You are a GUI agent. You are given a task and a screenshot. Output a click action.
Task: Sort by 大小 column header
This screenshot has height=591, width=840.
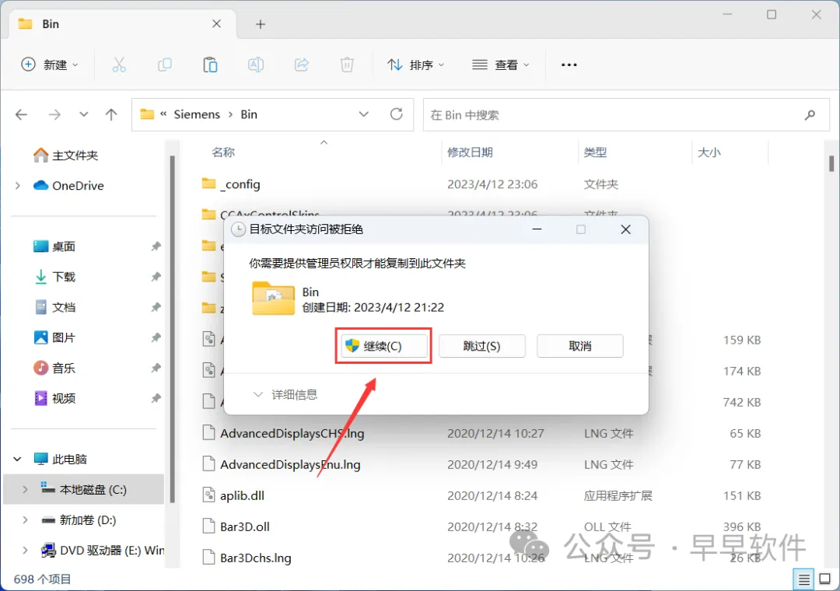(x=709, y=152)
